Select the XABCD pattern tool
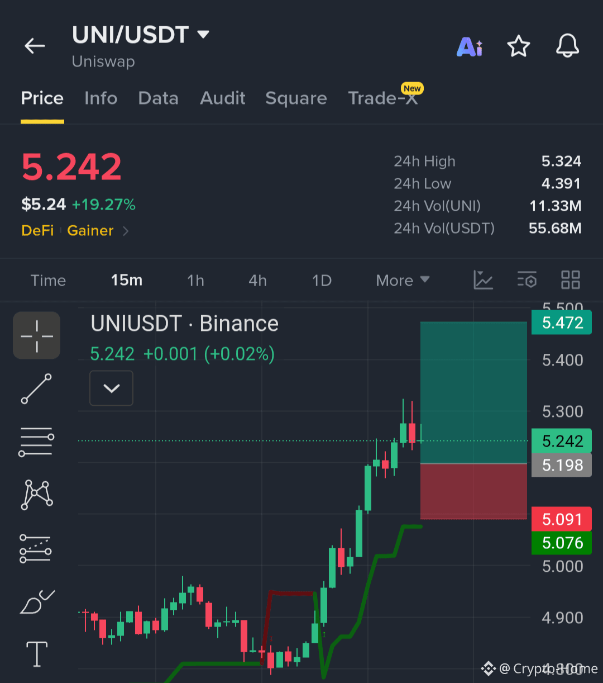The width and height of the screenshot is (603, 683). pos(37,495)
